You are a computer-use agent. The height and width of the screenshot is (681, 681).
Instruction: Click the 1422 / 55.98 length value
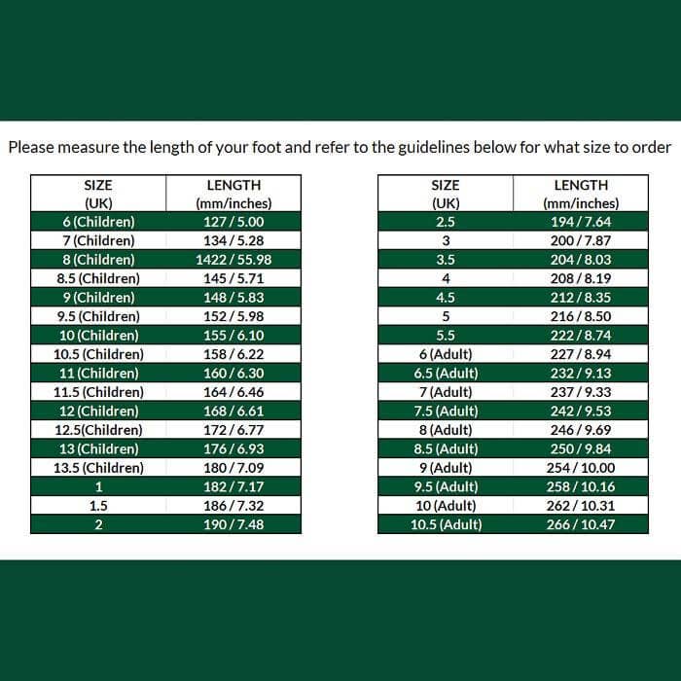coord(233,260)
